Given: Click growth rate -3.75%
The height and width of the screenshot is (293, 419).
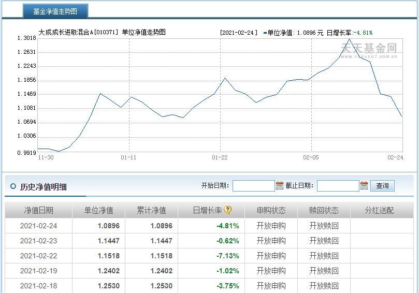Looking at the screenshot, I should [228, 286].
